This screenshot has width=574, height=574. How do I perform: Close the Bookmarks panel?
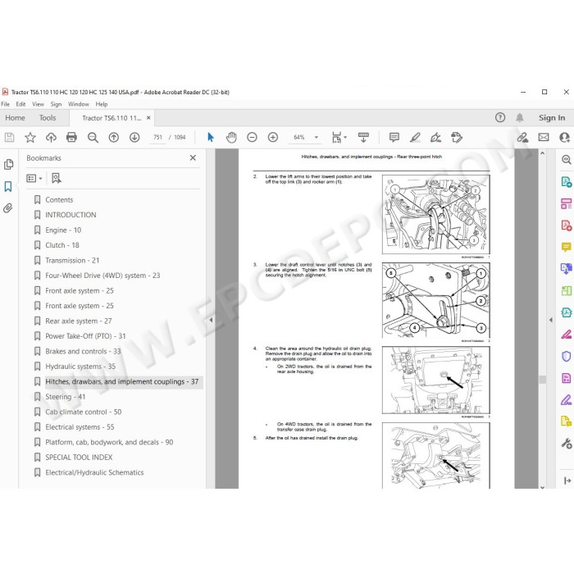pos(193,157)
